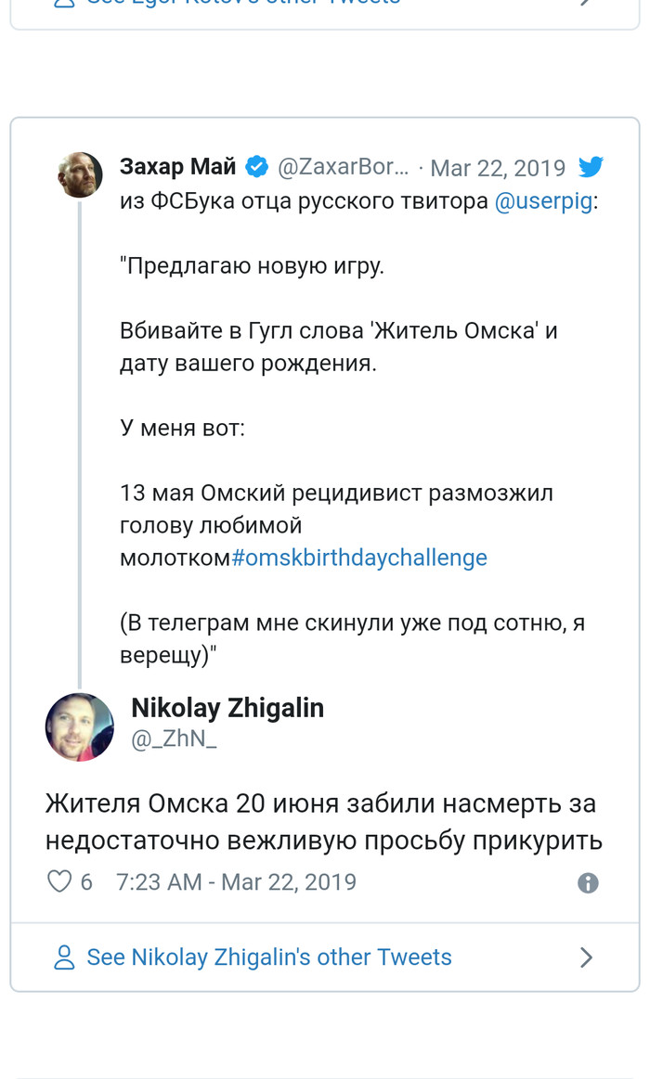Click the 7:23 AM - Mar 22, 2019 timestamp
The height and width of the screenshot is (1079, 650).
pyautogui.click(x=236, y=881)
